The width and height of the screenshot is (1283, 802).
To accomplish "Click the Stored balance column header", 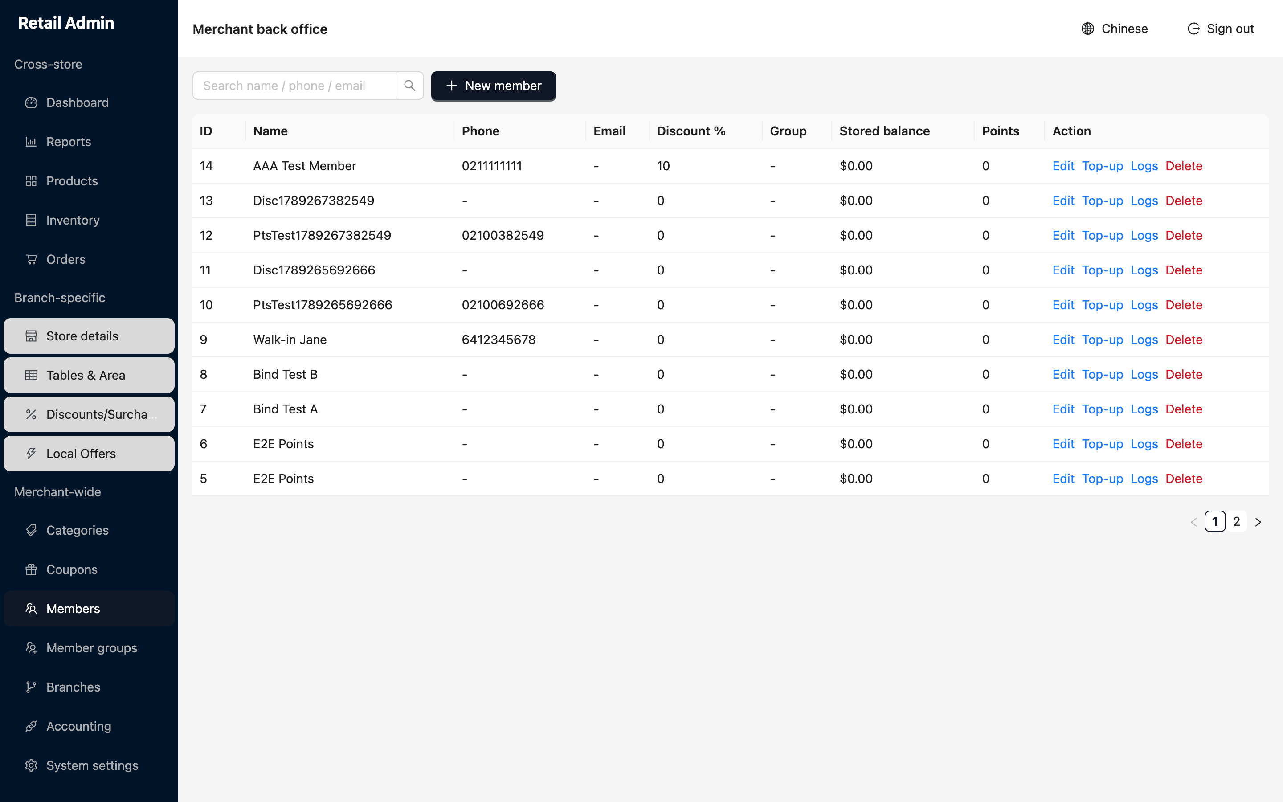I will click(x=884, y=131).
